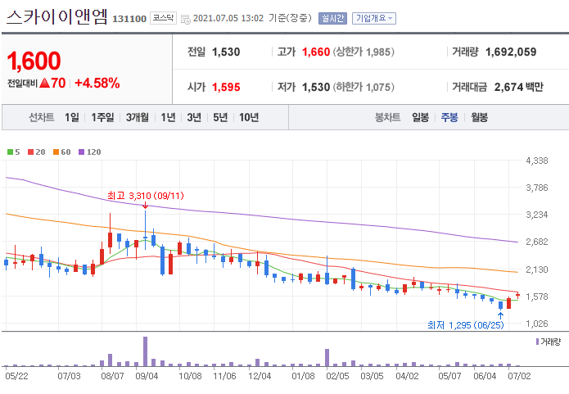The image size is (569, 394).
Task: Click the red up-arrow price change icon
Action: 57,83
